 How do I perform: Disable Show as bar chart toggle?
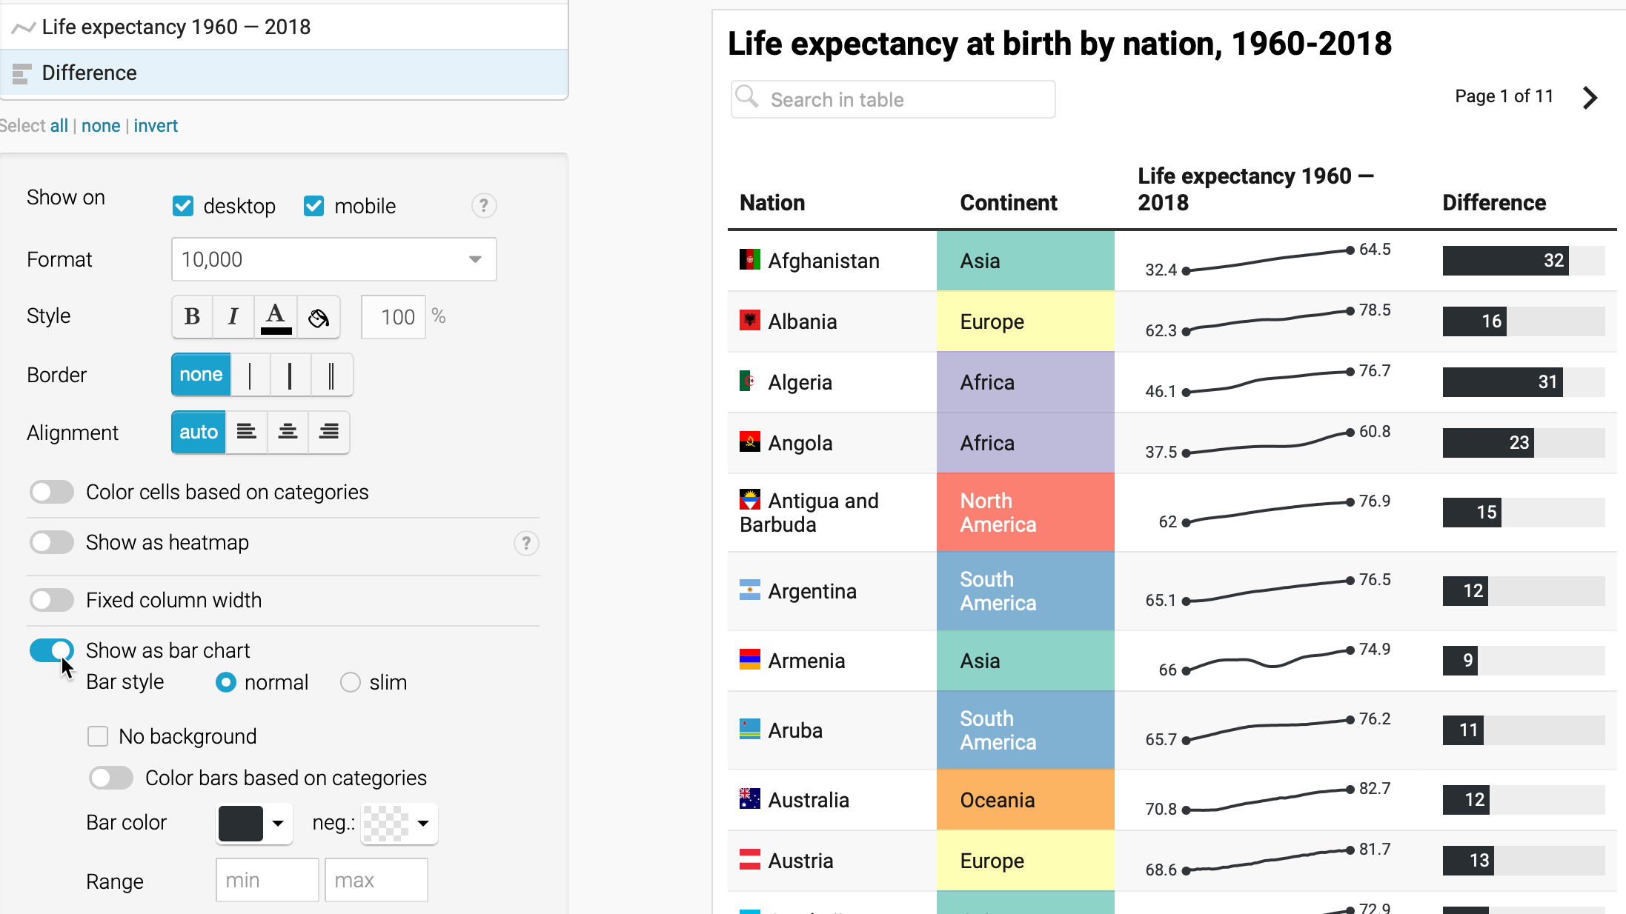point(52,650)
